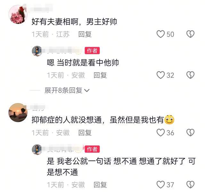The height and width of the screenshot is (192, 205).
Task: Click the first 作者 badge
Action: click(x=92, y=51)
